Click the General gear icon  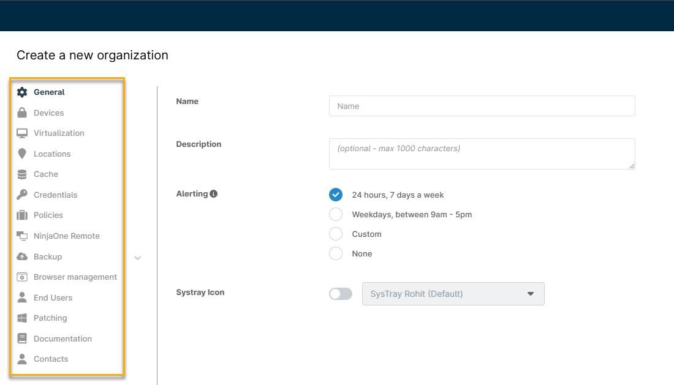pyautogui.click(x=22, y=92)
